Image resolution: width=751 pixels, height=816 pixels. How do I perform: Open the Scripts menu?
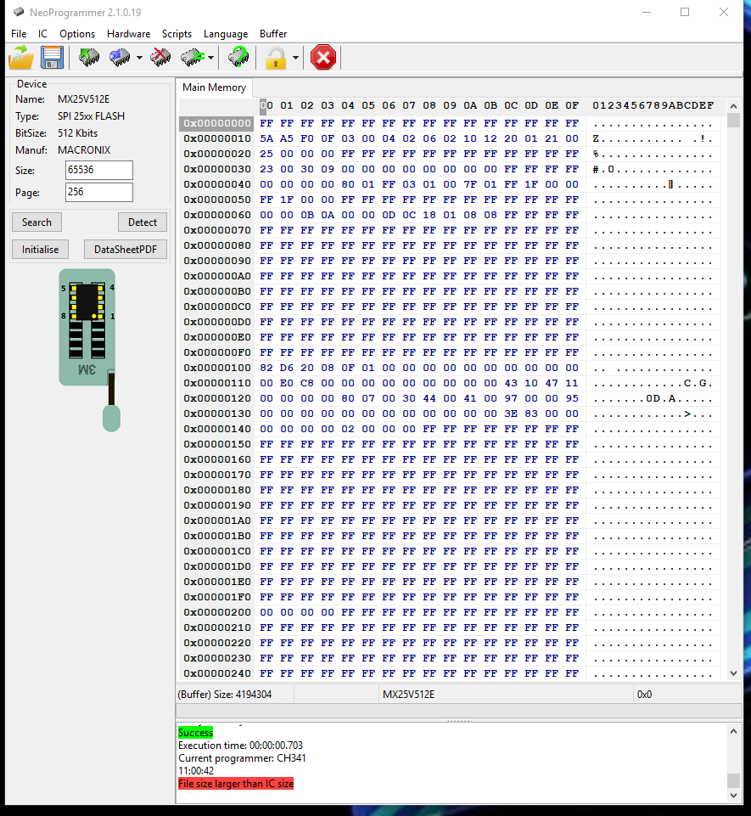point(177,34)
